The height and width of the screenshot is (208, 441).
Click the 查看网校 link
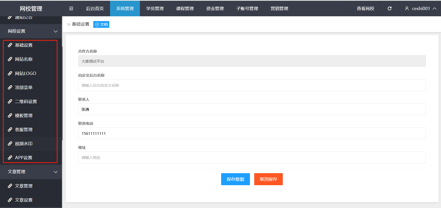(366, 9)
